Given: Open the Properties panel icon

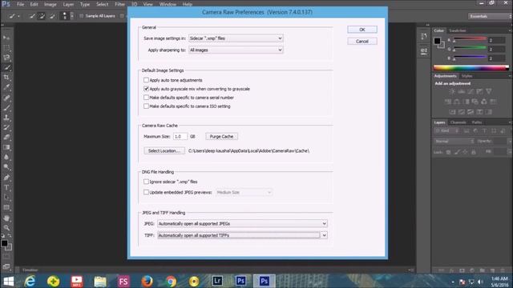Looking at the screenshot, I should (x=424, y=51).
